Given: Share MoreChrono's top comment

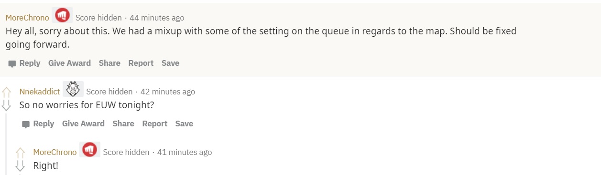Looking at the screenshot, I should pos(109,63).
